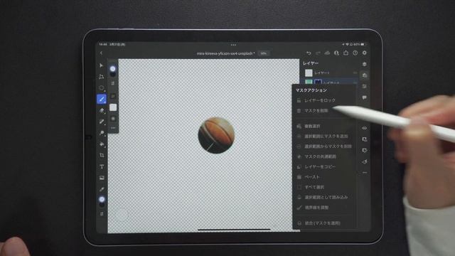The height and width of the screenshot is (256, 455).
Task: Go back using the top-left arrow
Action: [x=101, y=53]
